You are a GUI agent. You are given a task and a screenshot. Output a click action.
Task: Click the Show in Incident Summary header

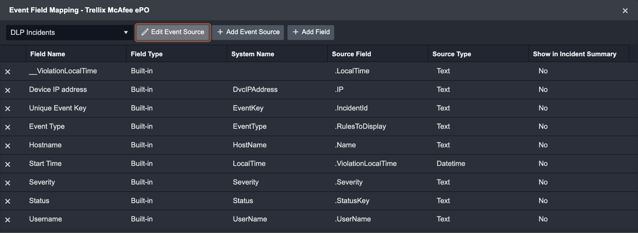[x=574, y=54]
